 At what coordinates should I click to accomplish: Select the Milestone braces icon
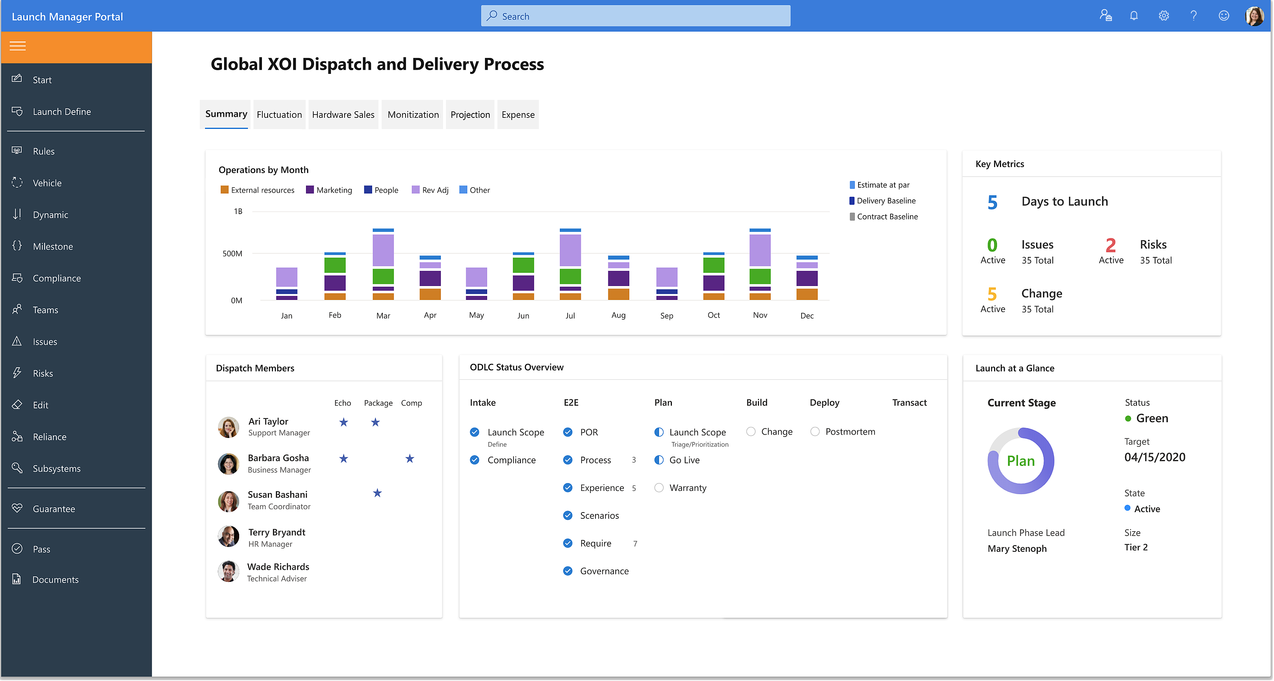coord(17,246)
